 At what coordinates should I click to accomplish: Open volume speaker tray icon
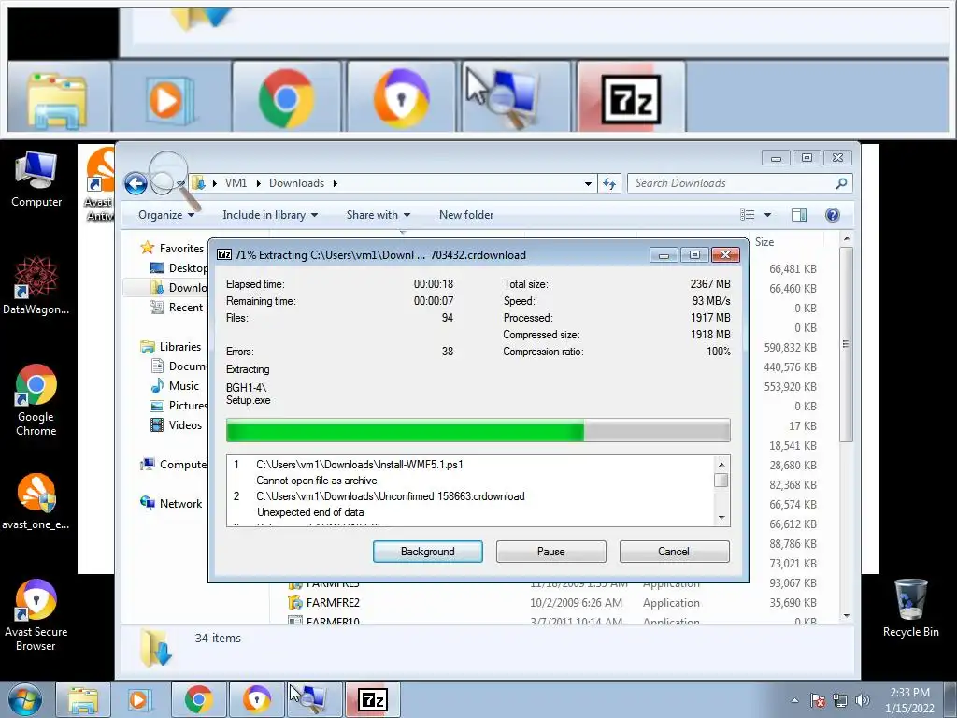pos(862,700)
